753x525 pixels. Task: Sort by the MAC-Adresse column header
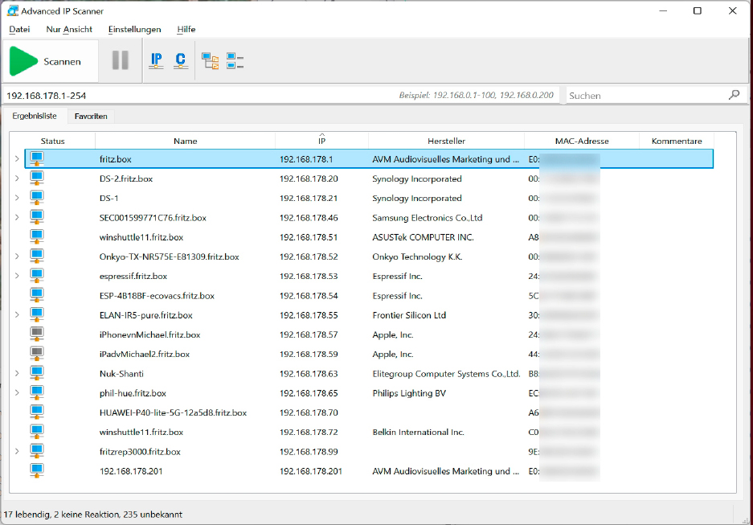coord(582,142)
